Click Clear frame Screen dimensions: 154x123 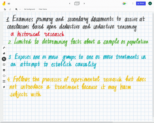point(43,9)
